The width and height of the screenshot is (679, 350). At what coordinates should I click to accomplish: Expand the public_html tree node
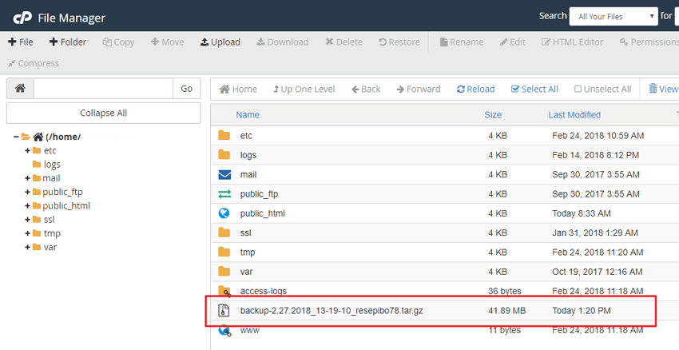28,205
